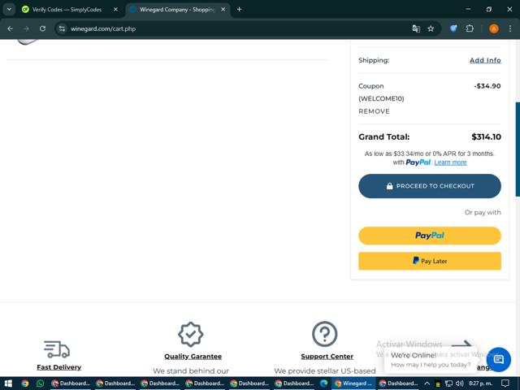
Task: Click the Support Center question mark icon
Action: coord(325,334)
